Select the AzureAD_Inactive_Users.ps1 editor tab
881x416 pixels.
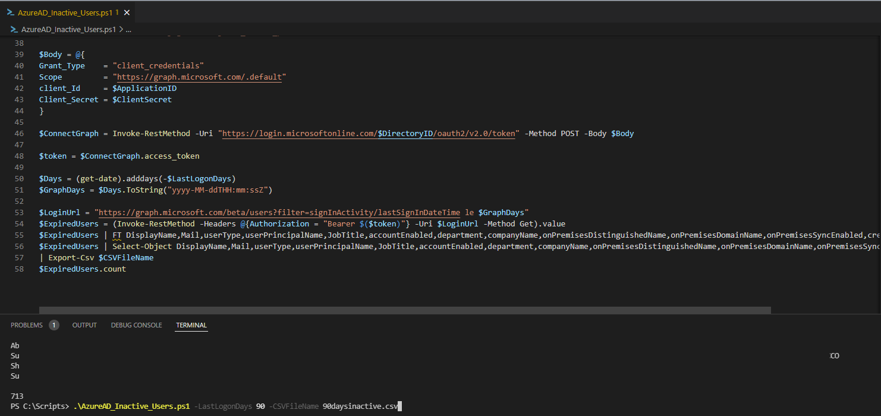pyautogui.click(x=68, y=12)
